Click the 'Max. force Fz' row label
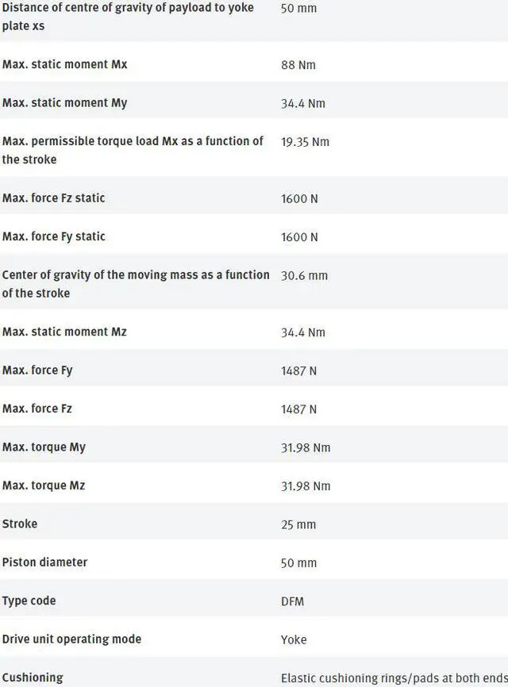The width and height of the screenshot is (508, 687). 37,409
